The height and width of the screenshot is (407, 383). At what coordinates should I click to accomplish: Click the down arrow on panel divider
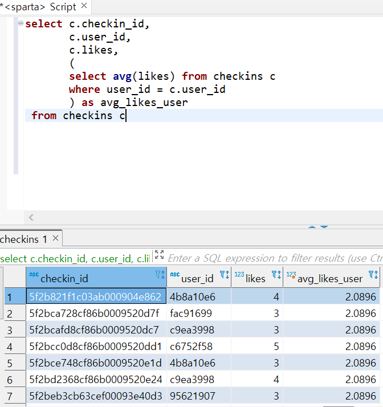point(324,227)
